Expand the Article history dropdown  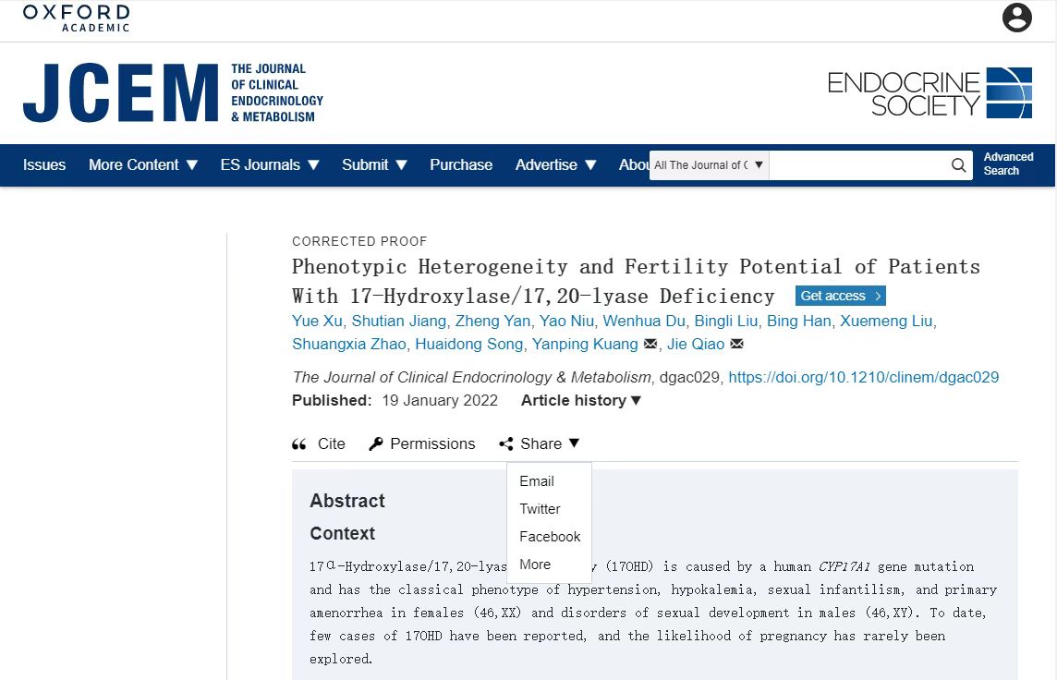(580, 400)
